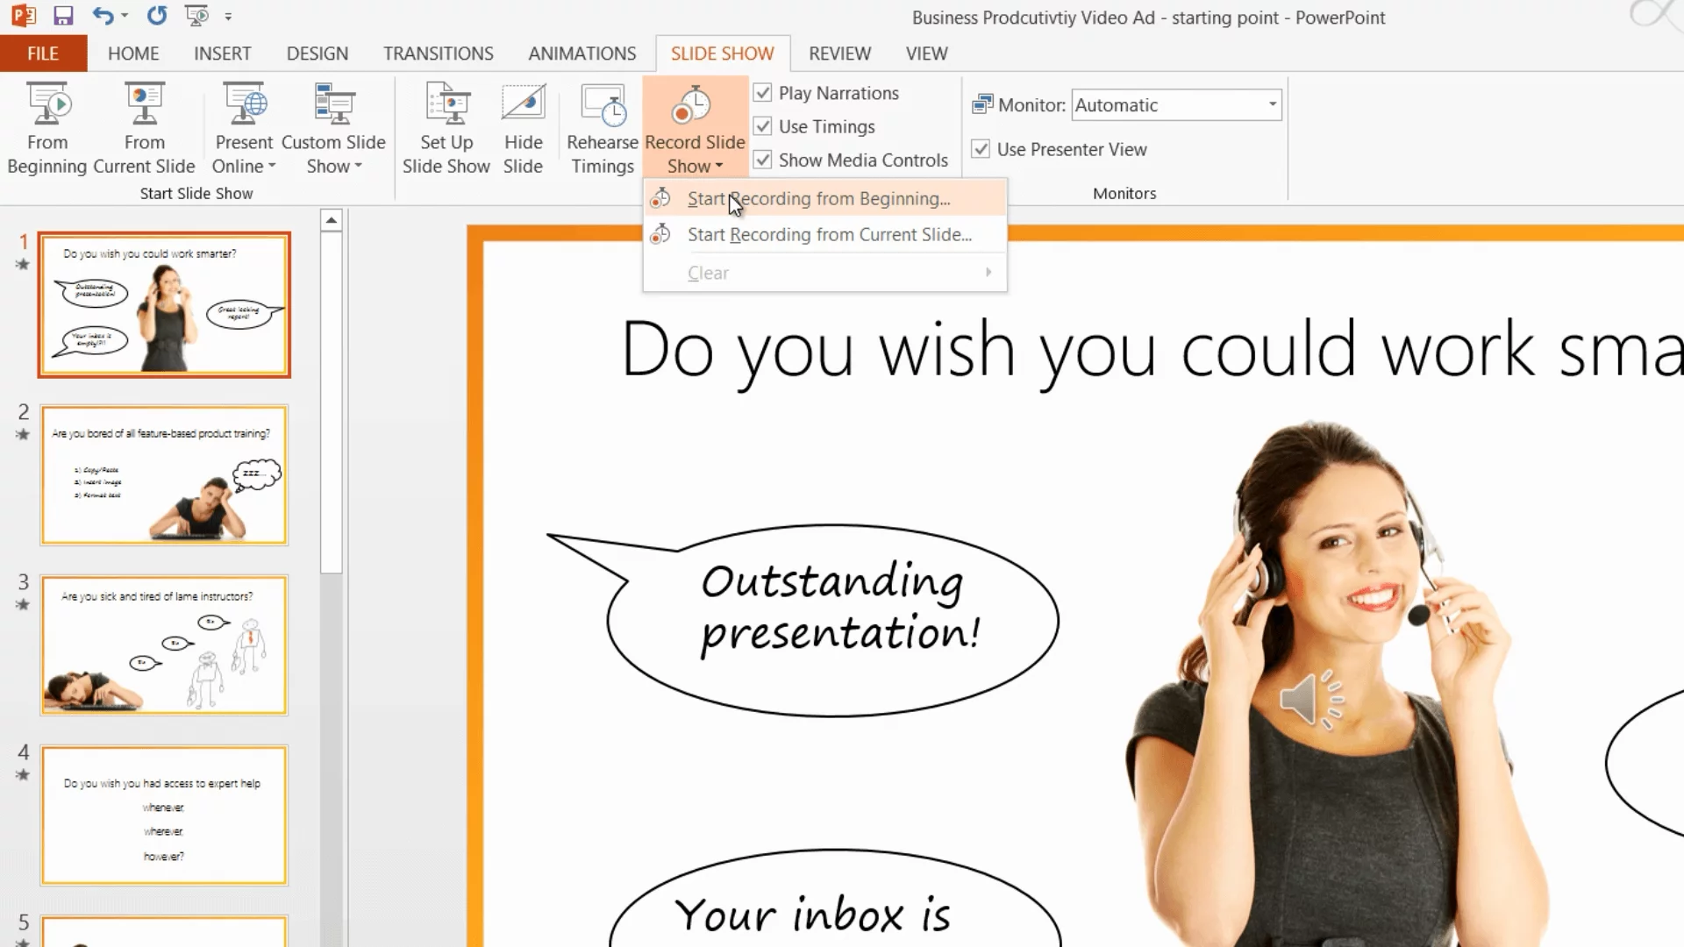Click the Undo arrow icon
1684x947 pixels.
click(103, 16)
